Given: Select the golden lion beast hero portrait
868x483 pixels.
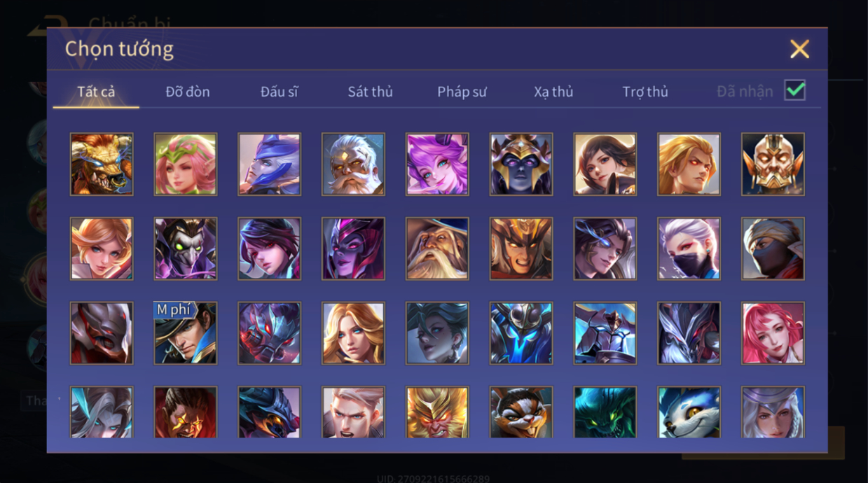Looking at the screenshot, I should [102, 164].
